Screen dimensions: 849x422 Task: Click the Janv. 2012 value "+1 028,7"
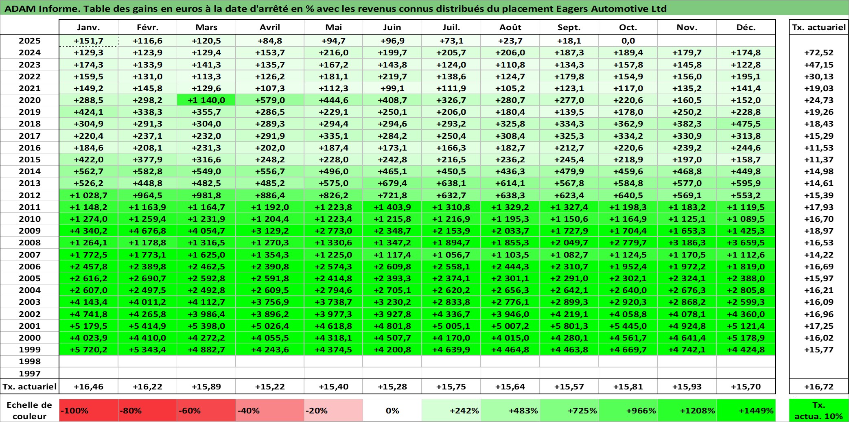[88, 195]
